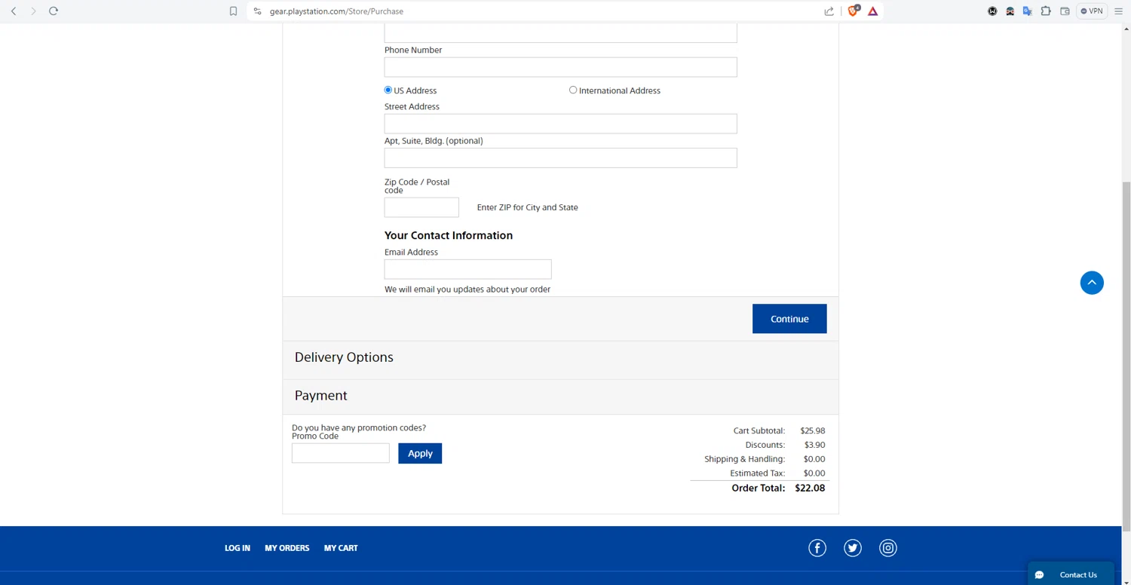Screen dimensions: 1131x585
Task: Select the International Address radio button
Action: tap(573, 90)
